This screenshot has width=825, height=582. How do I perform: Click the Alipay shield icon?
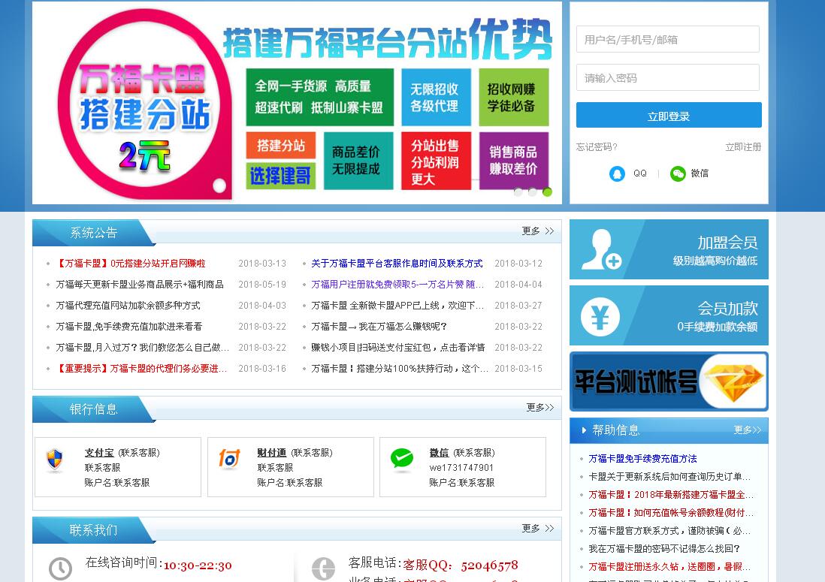[x=54, y=459]
